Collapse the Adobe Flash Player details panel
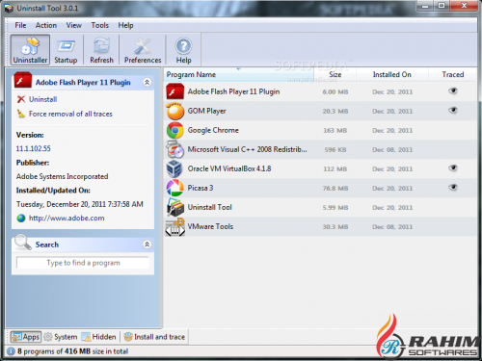The image size is (482, 361). tap(147, 83)
